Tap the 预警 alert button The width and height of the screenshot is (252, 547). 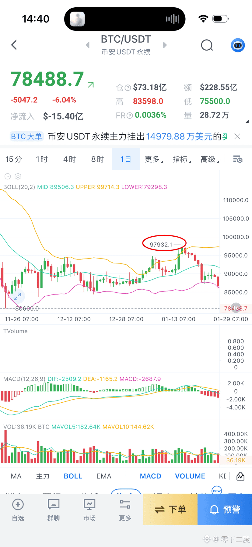click(225, 509)
